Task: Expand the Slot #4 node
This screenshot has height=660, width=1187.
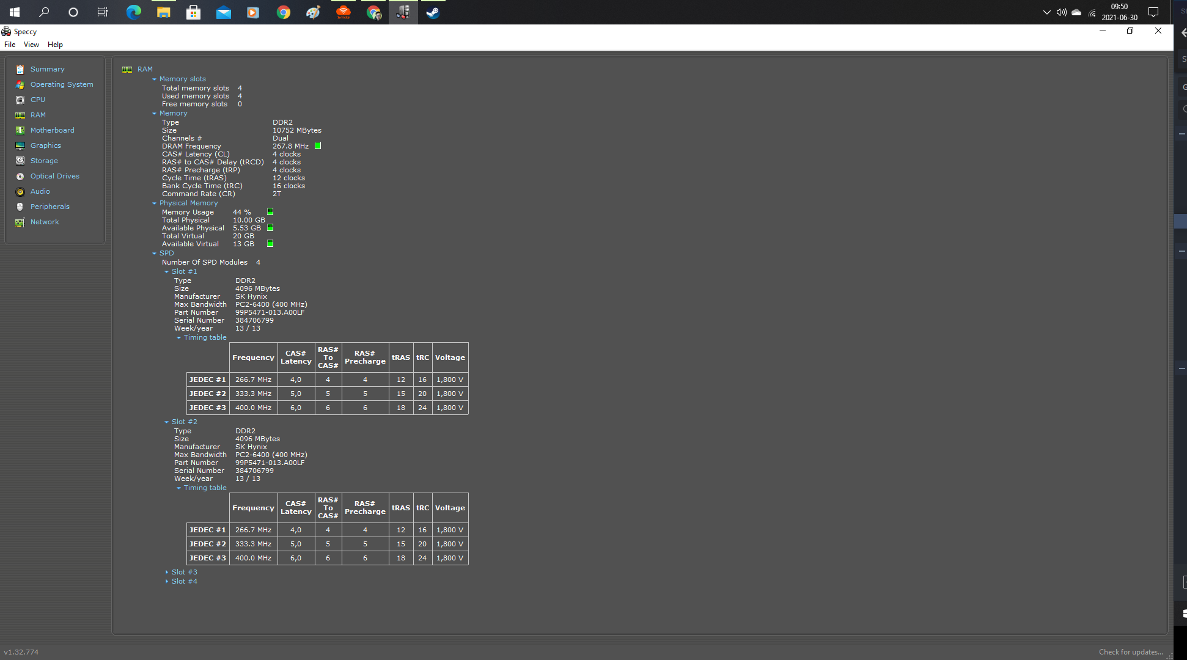Action: [x=167, y=582]
